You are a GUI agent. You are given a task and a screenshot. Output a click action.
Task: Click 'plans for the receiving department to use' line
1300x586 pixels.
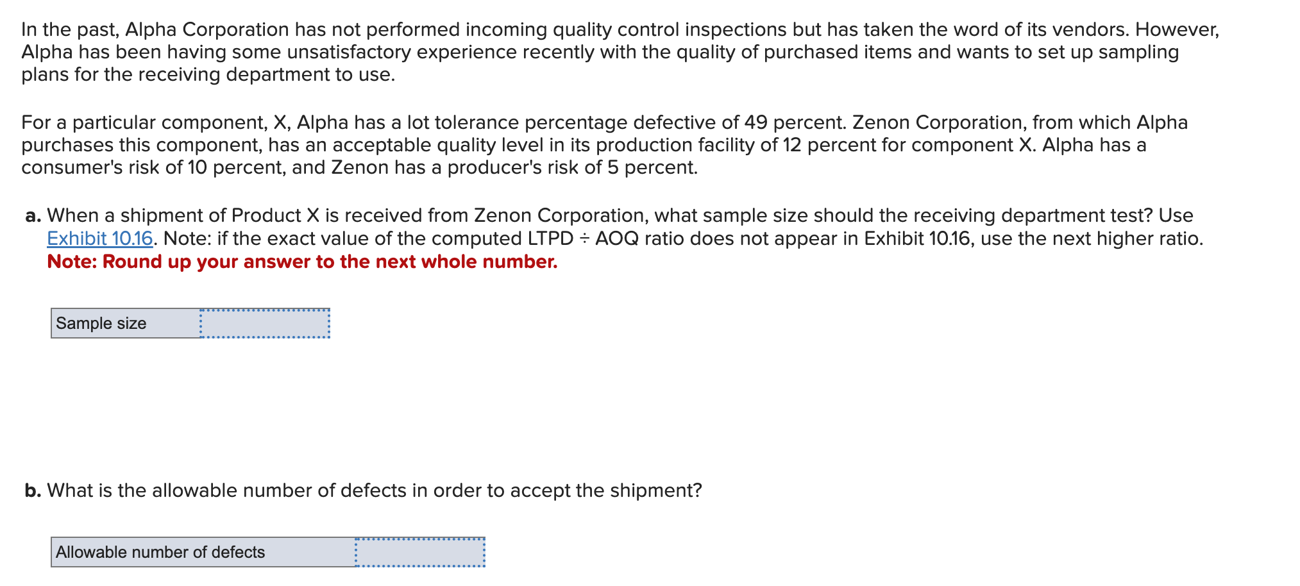(x=208, y=74)
